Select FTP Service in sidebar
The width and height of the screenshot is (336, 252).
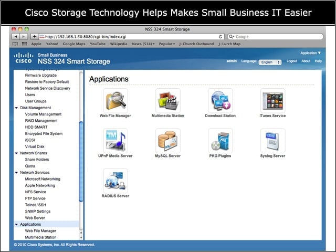click(x=35, y=198)
